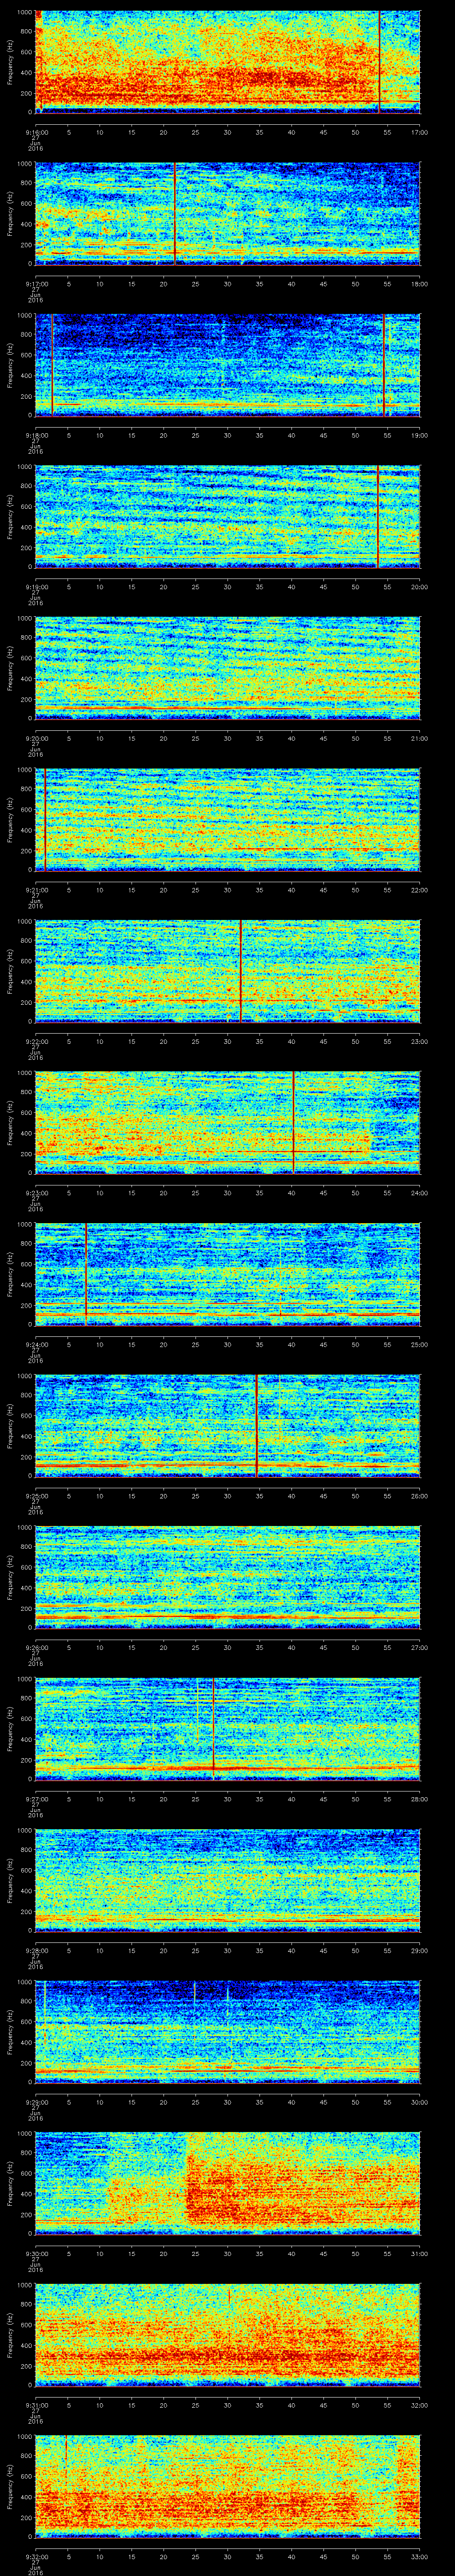
Task: Select the 1000 frequency tick of the 9:22:00 plot
Action: coord(24,922)
